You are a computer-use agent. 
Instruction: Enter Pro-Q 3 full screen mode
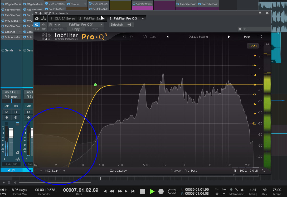tap(260, 37)
